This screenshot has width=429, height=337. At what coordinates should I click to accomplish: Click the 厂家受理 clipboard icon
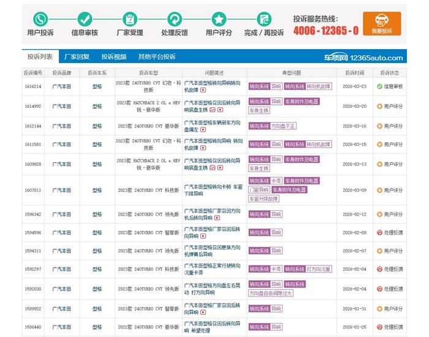coord(129,19)
